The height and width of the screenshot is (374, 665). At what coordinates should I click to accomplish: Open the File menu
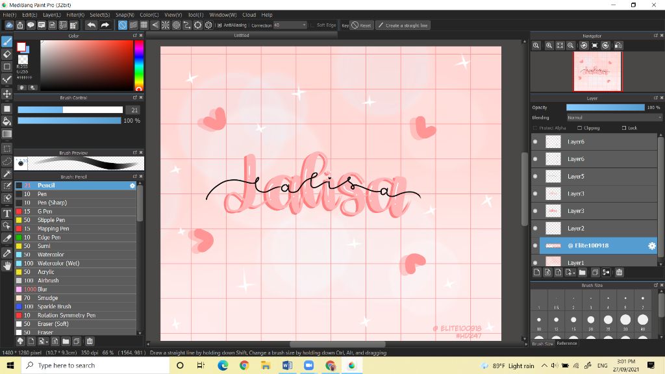pyautogui.click(x=10, y=15)
